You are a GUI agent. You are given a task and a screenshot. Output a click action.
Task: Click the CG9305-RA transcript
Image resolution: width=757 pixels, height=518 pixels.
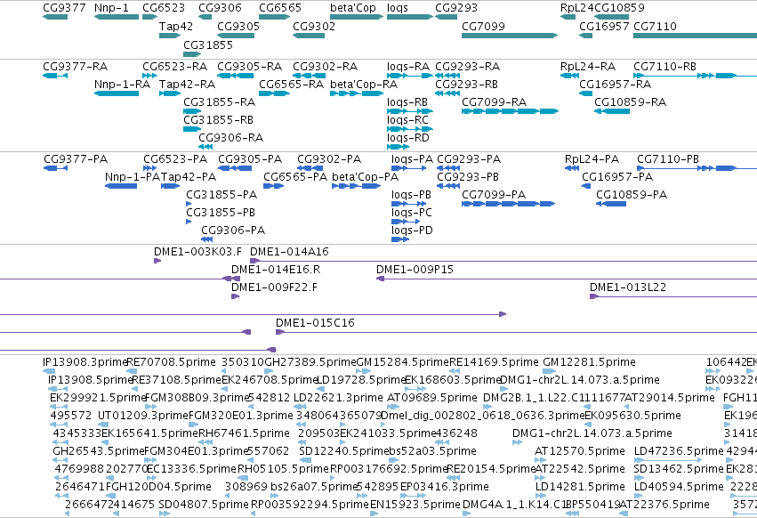236,76
